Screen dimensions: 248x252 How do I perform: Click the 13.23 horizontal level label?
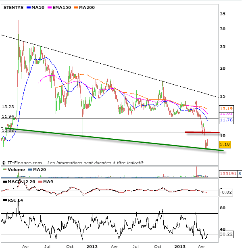pyautogui.click(x=8, y=107)
